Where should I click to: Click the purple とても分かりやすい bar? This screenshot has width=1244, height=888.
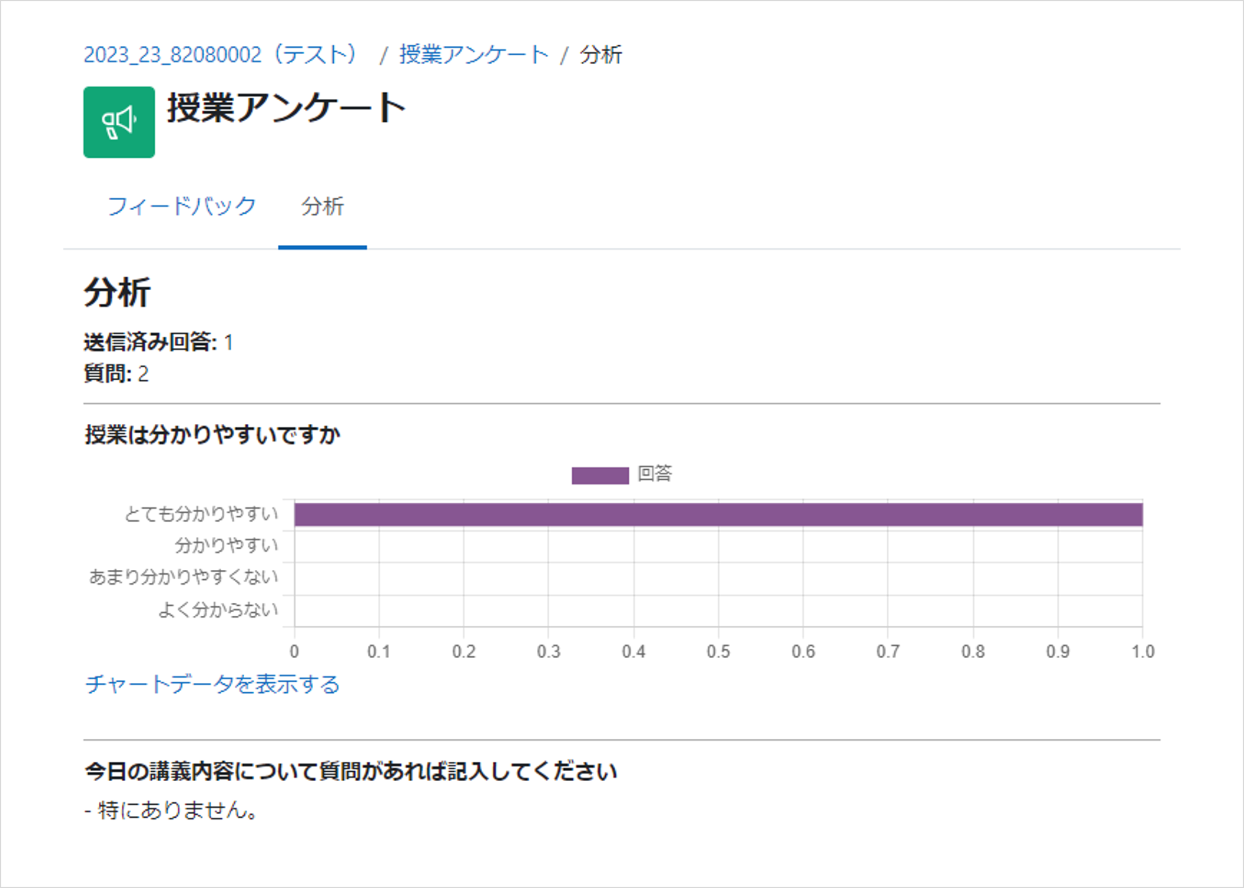(718, 515)
